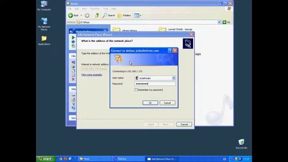Open the Help menu in the Music window
Viewport: 288px width, 162px height.
click(114, 9)
